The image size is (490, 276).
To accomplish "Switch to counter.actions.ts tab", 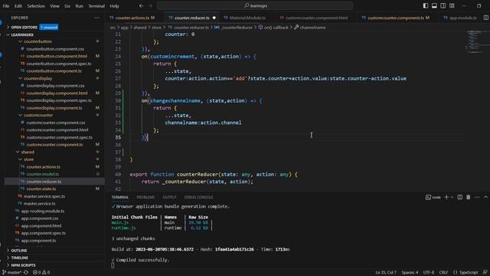I will (x=132, y=18).
